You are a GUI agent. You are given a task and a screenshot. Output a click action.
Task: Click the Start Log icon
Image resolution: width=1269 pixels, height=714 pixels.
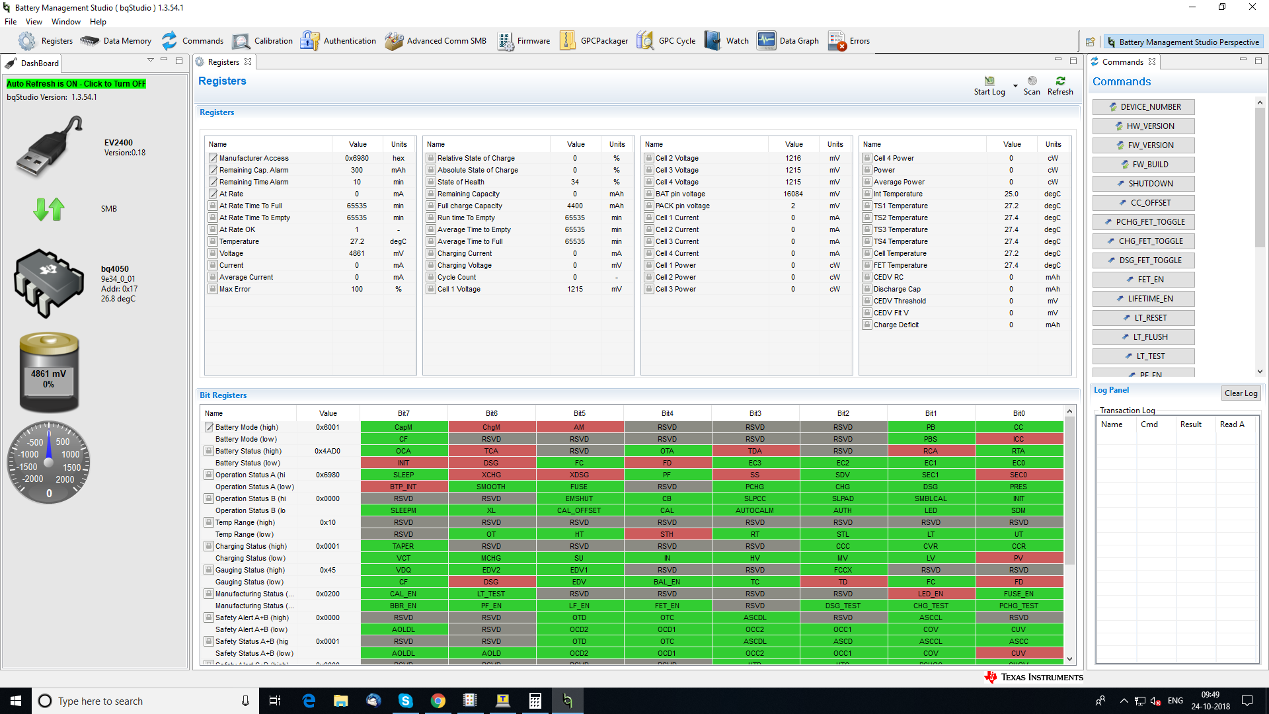(989, 81)
